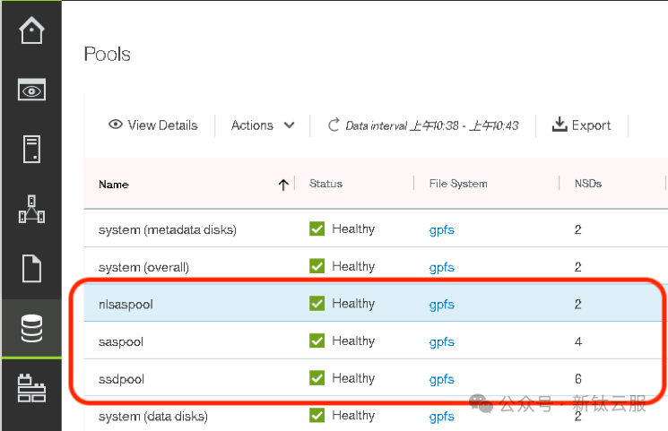This screenshot has height=431, width=668.
Task: Open the Storage database icon in sidebar
Action: [31, 328]
